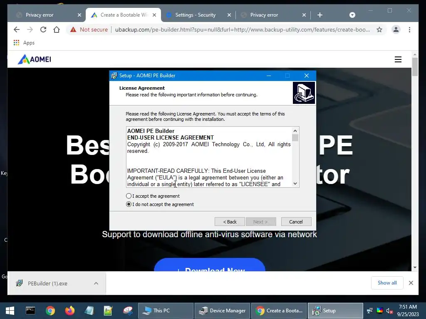The width and height of the screenshot is (426, 319).
Task: Click the browser page scrollbar thumb
Action: tap(415, 67)
